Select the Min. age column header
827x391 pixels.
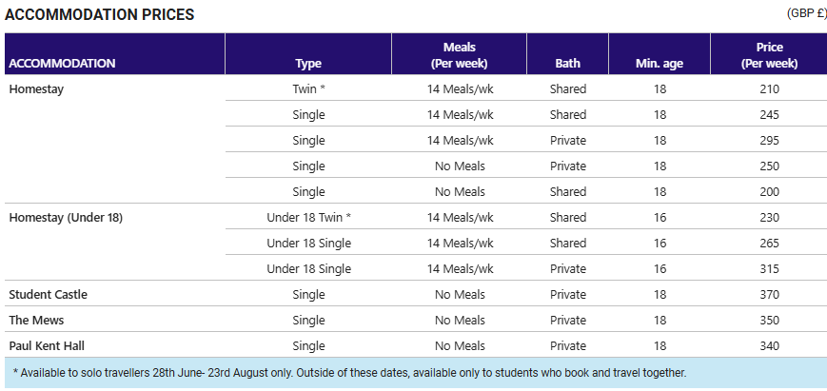(x=660, y=63)
